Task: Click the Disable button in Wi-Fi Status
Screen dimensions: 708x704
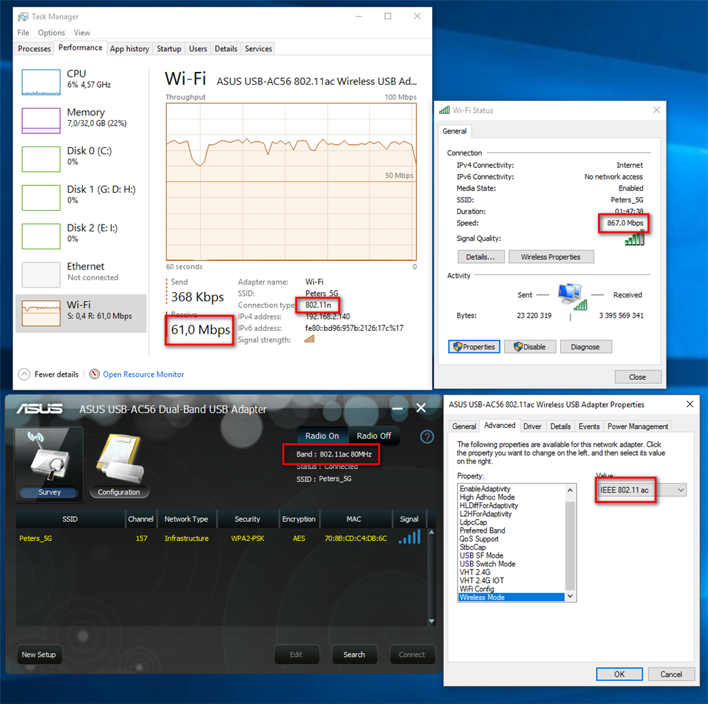Action: pyautogui.click(x=530, y=347)
